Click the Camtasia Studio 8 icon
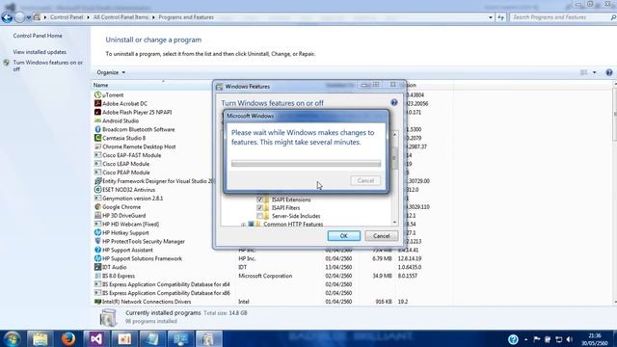 pyautogui.click(x=97, y=138)
